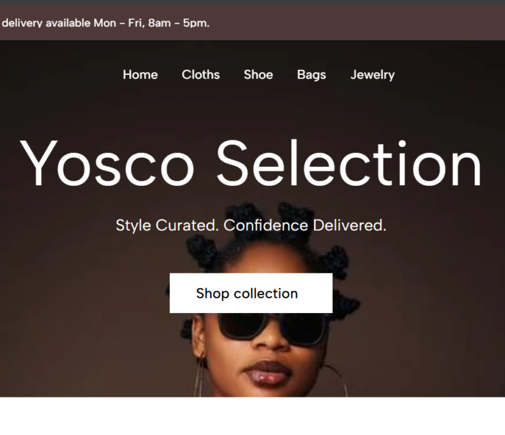Go to the Cloths page

pos(200,74)
